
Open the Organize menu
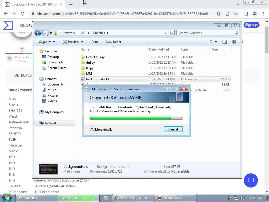pos(47,42)
